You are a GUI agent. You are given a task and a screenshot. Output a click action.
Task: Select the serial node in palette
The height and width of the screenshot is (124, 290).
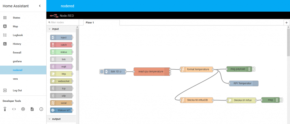tap(61, 103)
